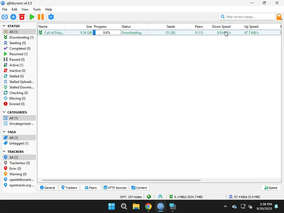Open Options via the blue gear icon
The height and width of the screenshot is (213, 284).
click(51, 17)
